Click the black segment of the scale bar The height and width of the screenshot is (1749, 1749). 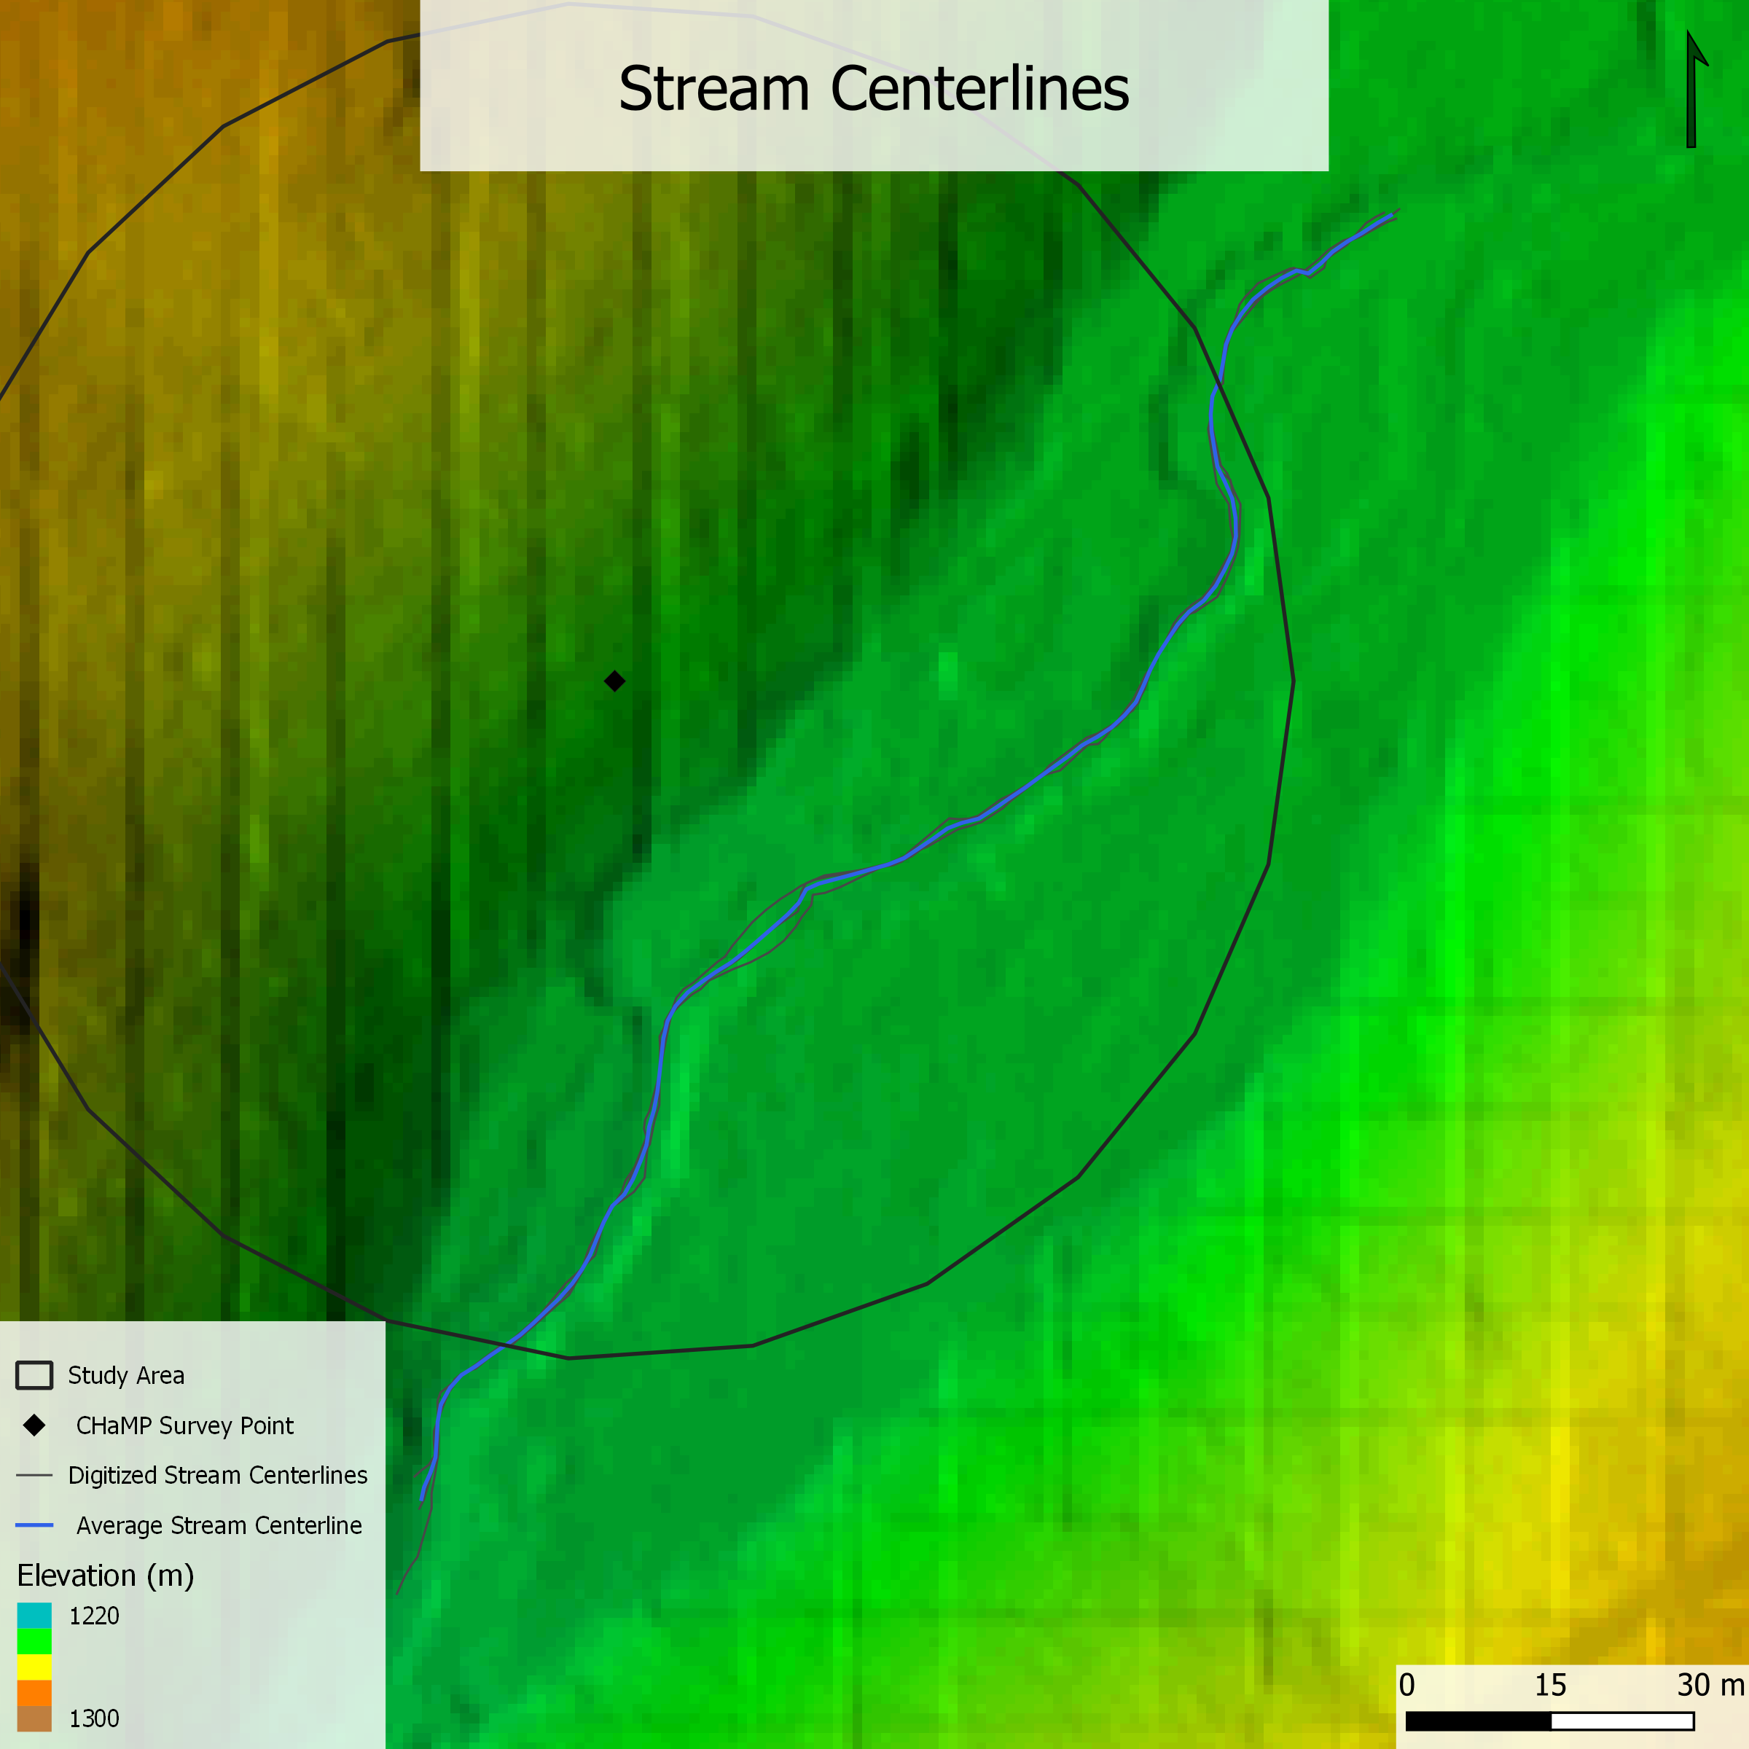pos(1479,1721)
